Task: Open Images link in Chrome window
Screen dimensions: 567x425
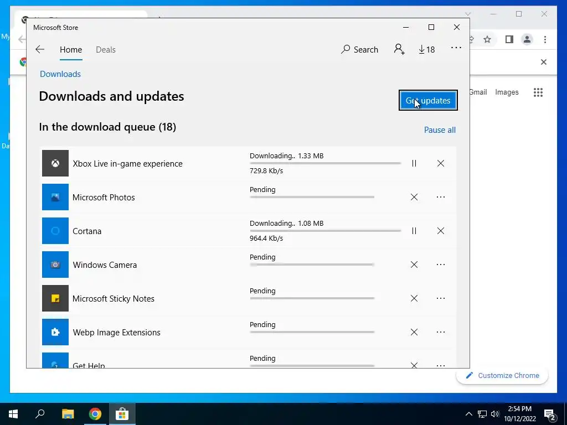Action: (x=507, y=92)
